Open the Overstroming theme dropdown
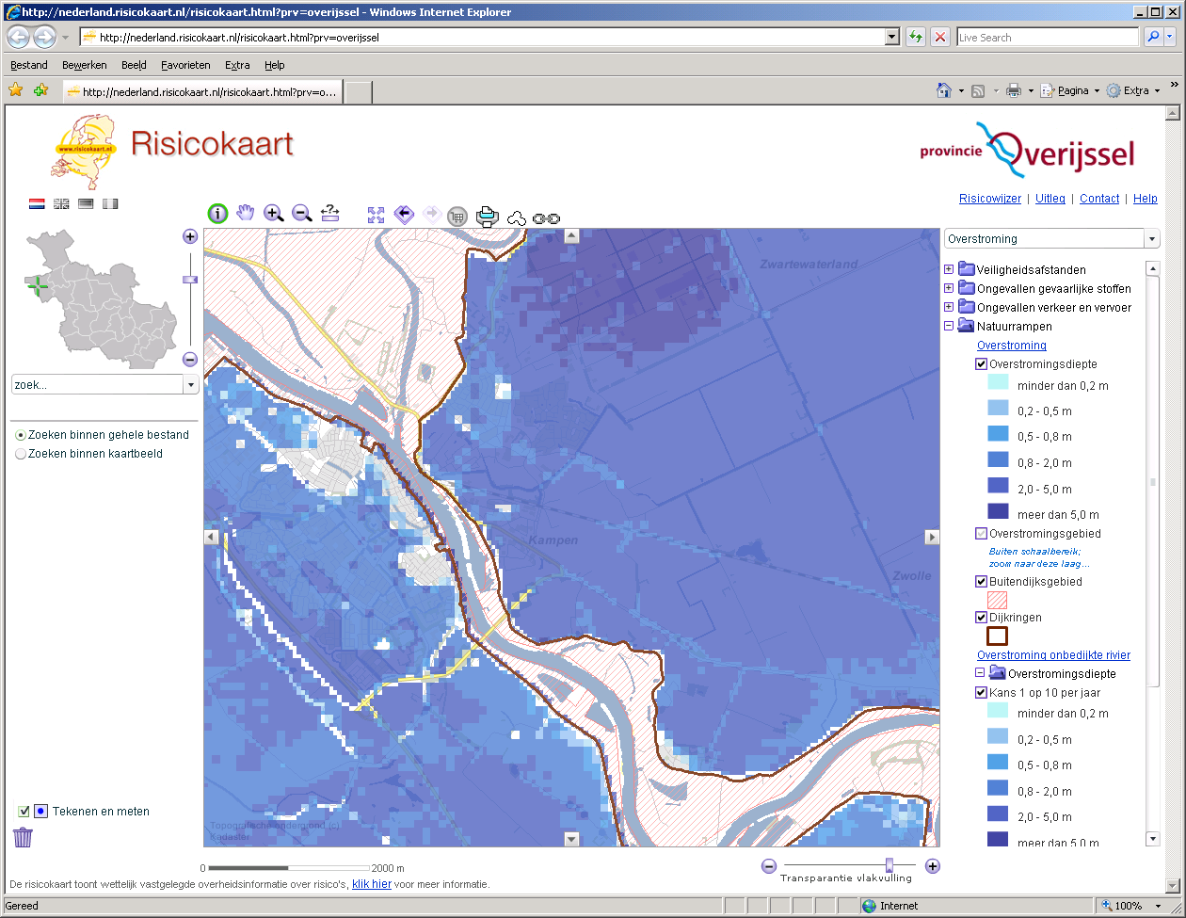This screenshot has height=918, width=1186. [x=1152, y=238]
